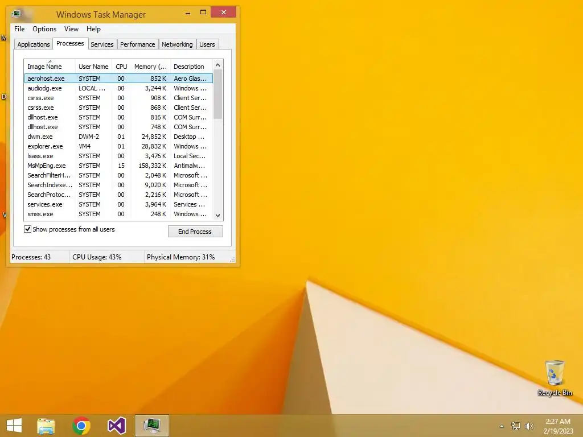The height and width of the screenshot is (437, 583).
Task: Open the network tray icon
Action: pos(516,426)
